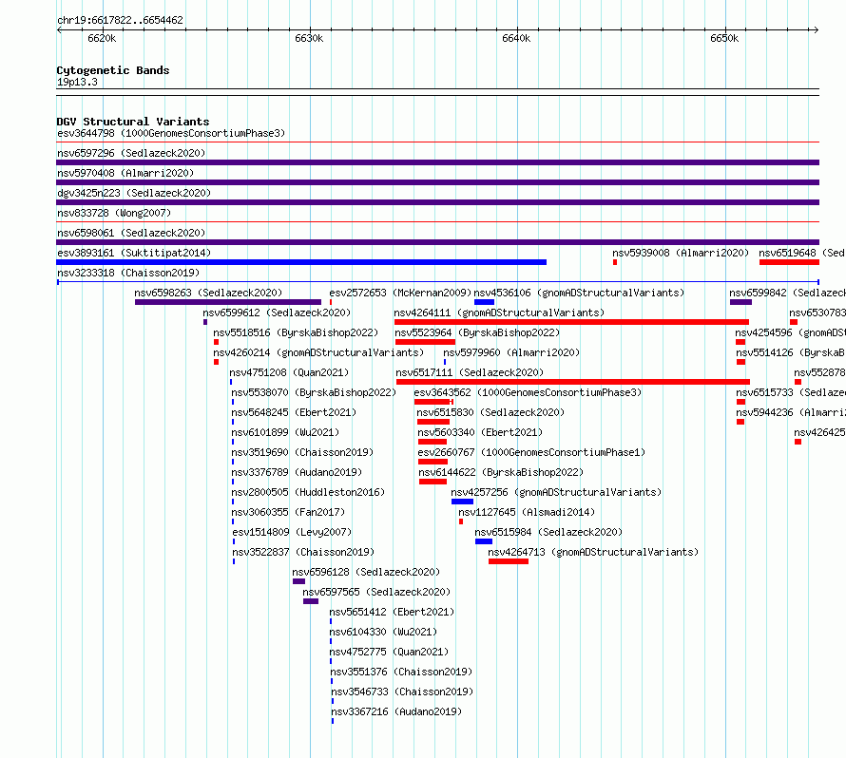Viewport: 846px width, 758px height.
Task: Open esv2572653 (McKernan2009) variant label
Action: [x=400, y=293]
